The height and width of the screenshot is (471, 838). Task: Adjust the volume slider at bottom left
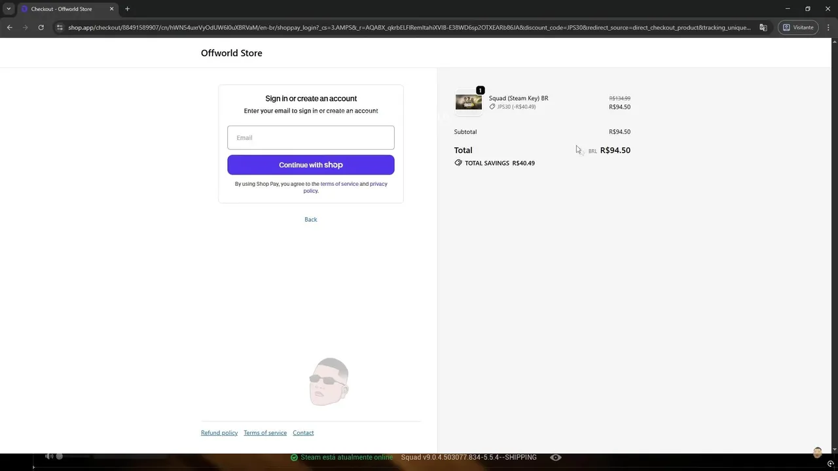[x=72, y=456]
